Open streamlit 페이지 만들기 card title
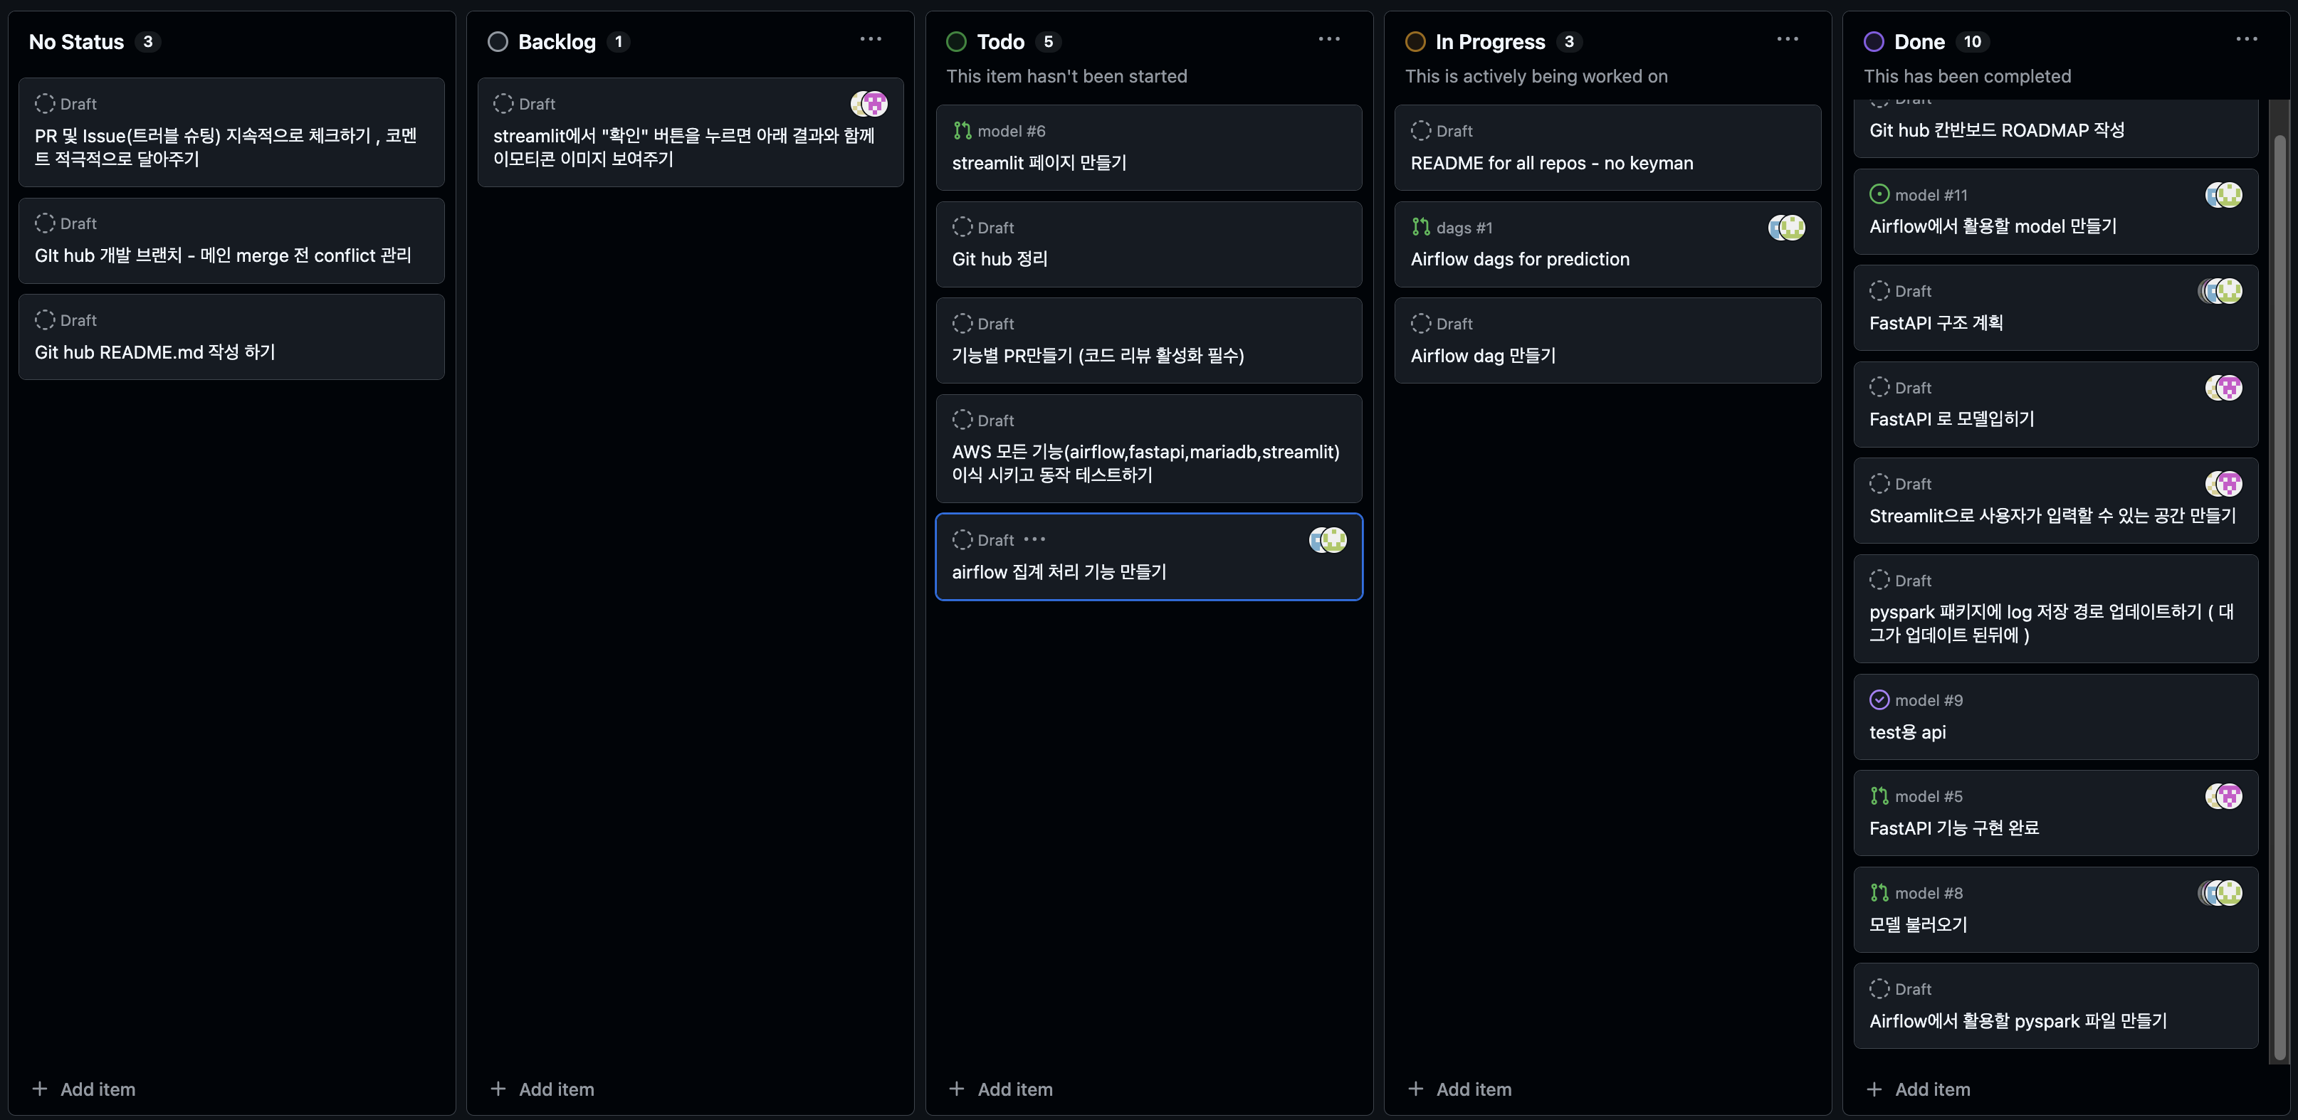Screen dimensions: 2298x1120 tap(1039, 163)
